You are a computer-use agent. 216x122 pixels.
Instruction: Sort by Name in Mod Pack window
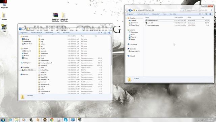[x=147, y=17]
